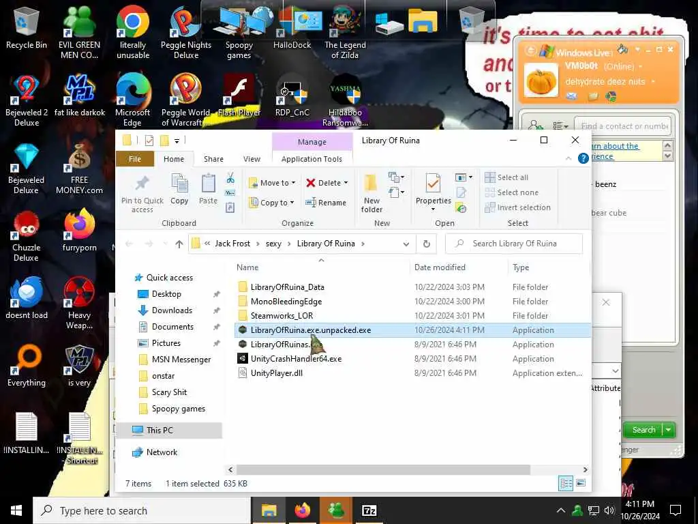Open Bejeweled Deluxe desktop shortcut
Viewport: 698px width, 524px height.
coord(27,169)
